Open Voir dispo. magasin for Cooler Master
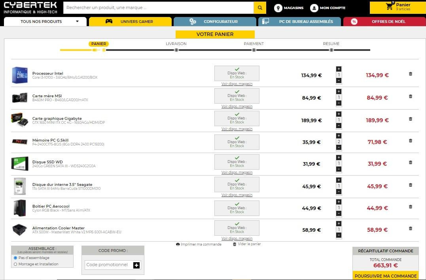426x280 pixels. pos(237,238)
